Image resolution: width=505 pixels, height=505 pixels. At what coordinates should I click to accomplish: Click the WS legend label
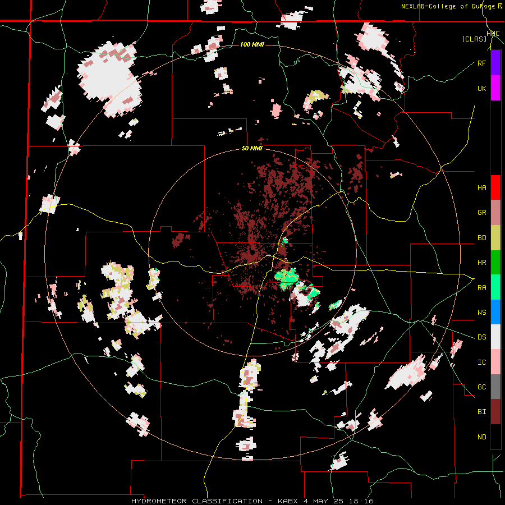click(481, 313)
